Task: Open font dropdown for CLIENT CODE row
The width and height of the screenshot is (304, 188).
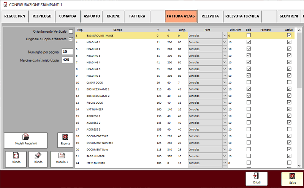Action: click(x=225, y=82)
